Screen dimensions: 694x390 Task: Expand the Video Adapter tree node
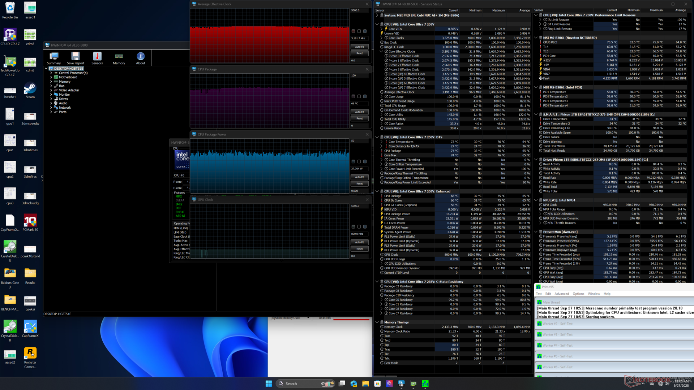point(51,90)
